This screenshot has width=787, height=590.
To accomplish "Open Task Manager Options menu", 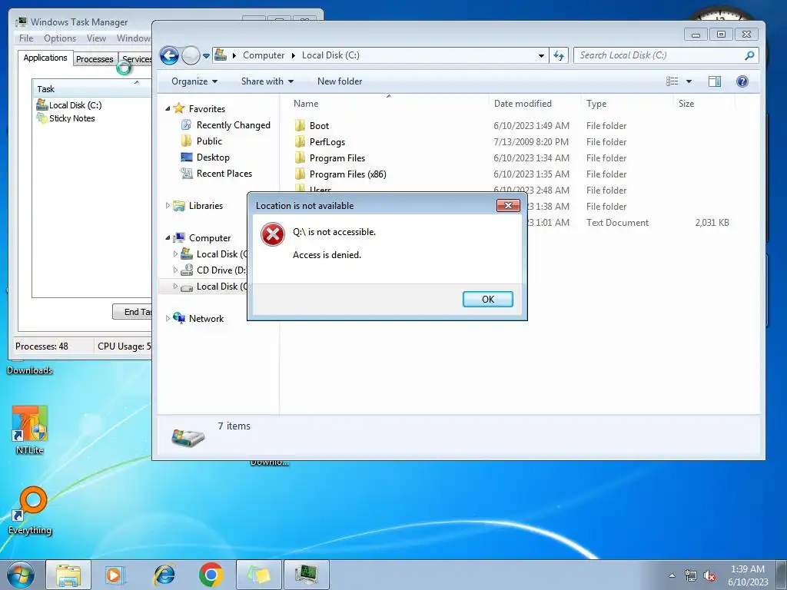I will coord(60,38).
